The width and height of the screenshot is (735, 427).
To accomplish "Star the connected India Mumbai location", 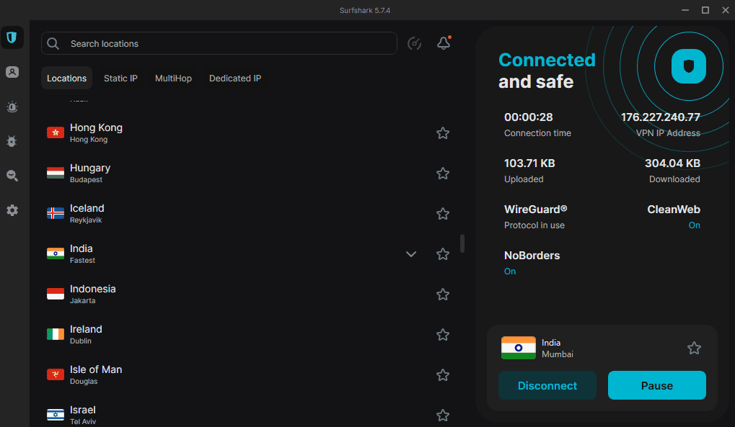I will (x=694, y=349).
